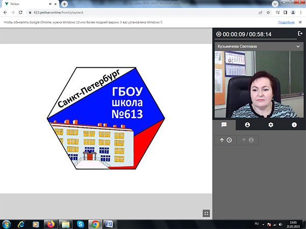
Task: Bookmark this page with the star icon
Action: [268, 12]
